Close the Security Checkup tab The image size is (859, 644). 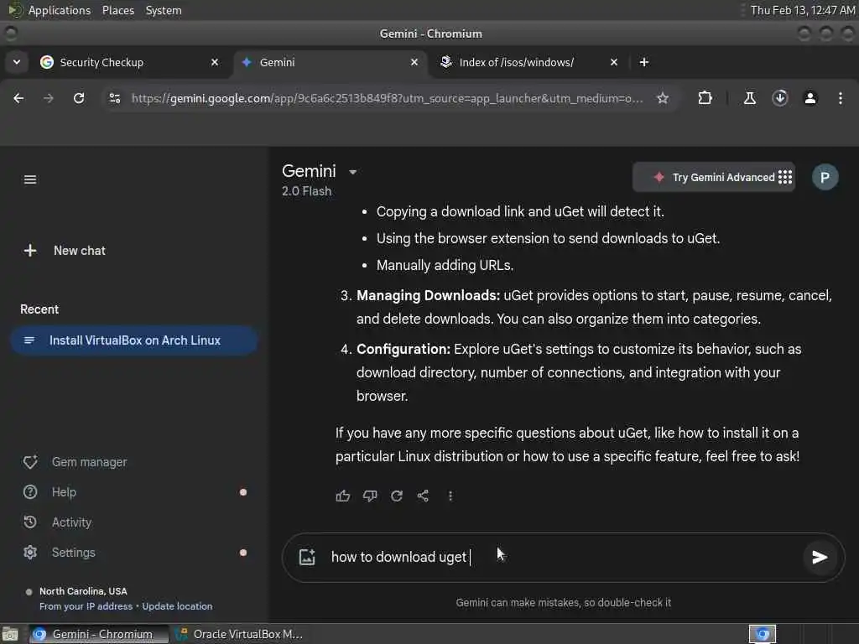point(215,62)
